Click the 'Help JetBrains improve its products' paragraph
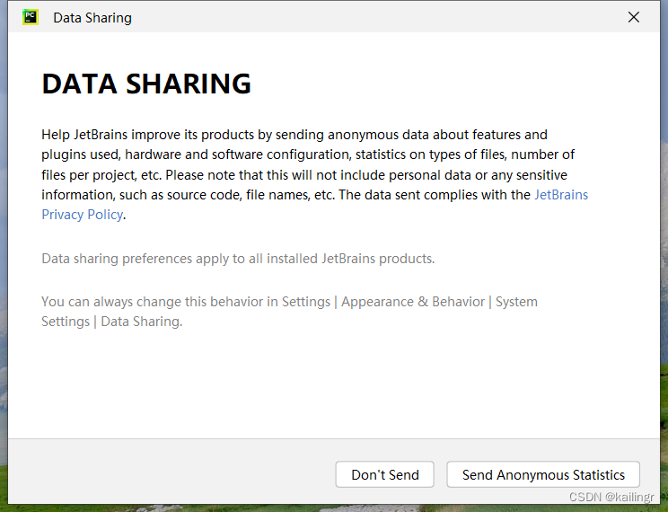The width and height of the screenshot is (668, 512). [x=314, y=174]
